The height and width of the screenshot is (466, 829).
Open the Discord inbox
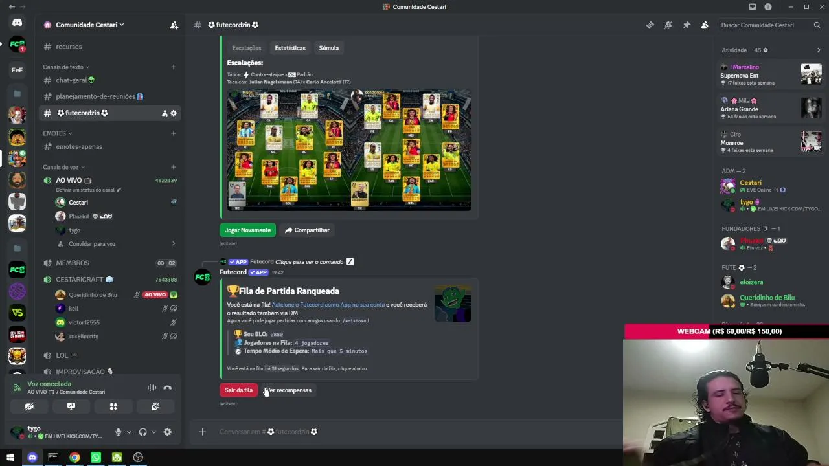coord(753,7)
